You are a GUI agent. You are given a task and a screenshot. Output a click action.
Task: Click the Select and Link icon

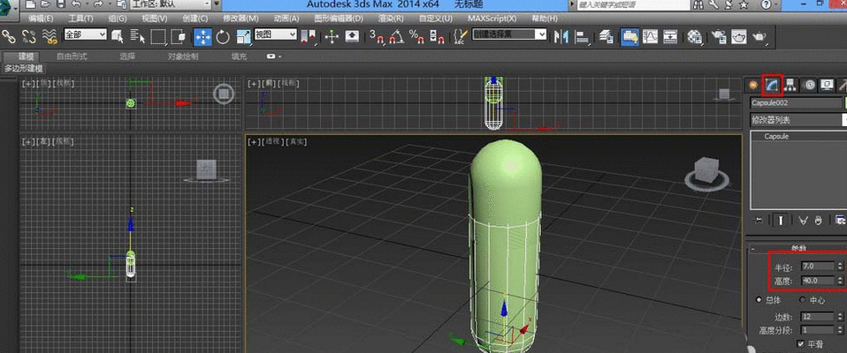(10, 37)
